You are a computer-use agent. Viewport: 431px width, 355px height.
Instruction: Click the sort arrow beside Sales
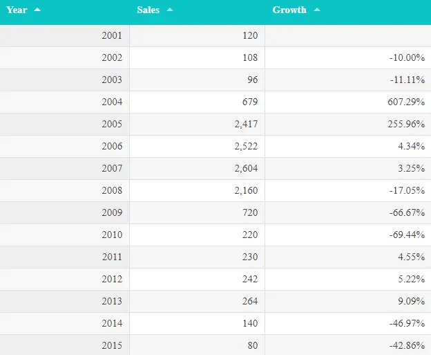[x=170, y=10]
